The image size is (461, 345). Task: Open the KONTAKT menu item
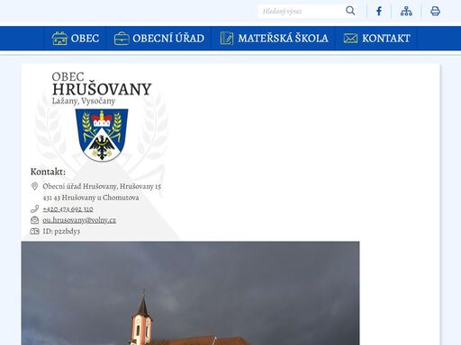376,39
